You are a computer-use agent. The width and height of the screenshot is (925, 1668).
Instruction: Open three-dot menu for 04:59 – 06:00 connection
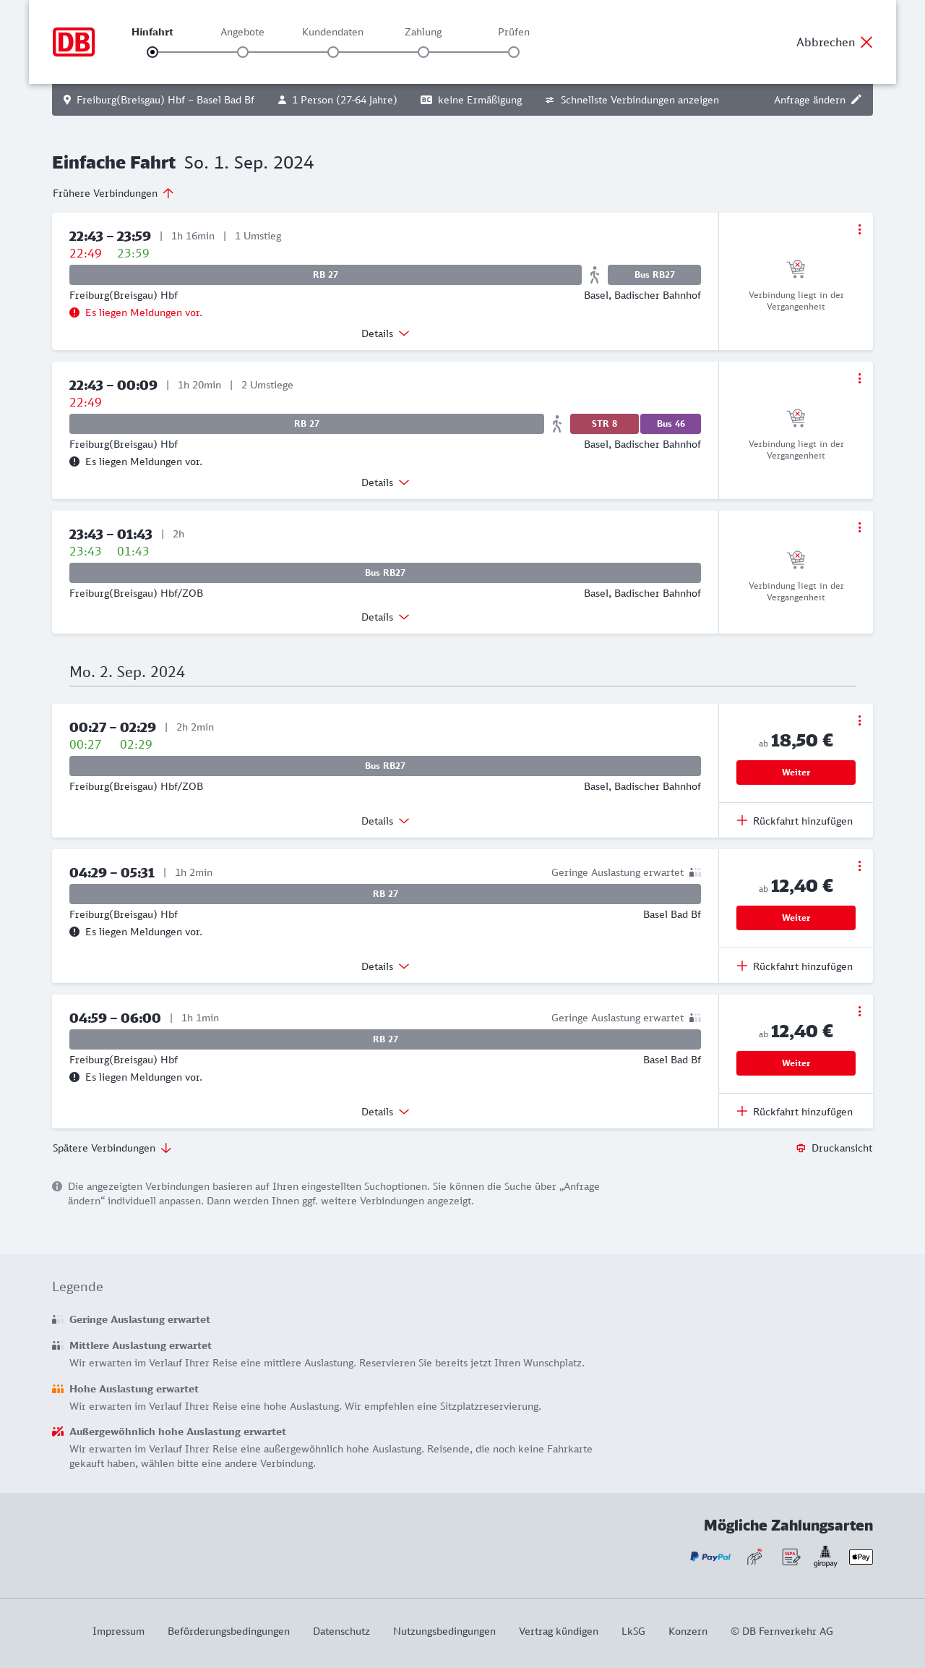pos(859,1011)
